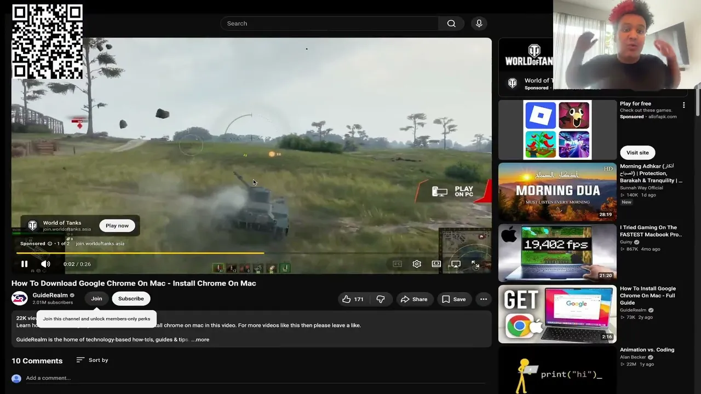Open the "Animation vs. Coding" video title
The width and height of the screenshot is (701, 394).
pyautogui.click(x=647, y=350)
